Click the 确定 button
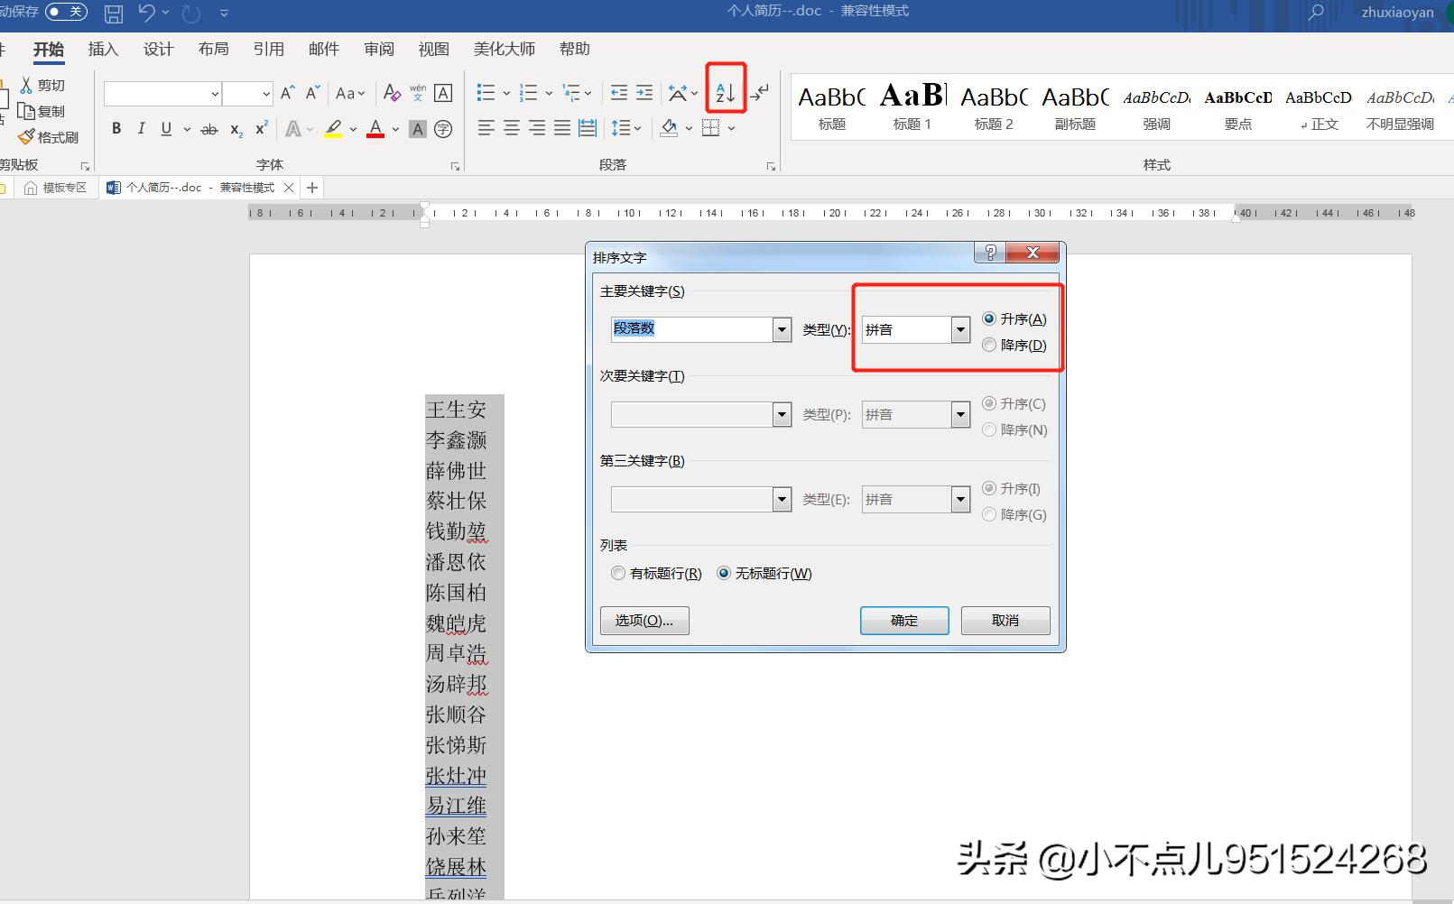Viewport: 1454px width, 904px height. (903, 620)
